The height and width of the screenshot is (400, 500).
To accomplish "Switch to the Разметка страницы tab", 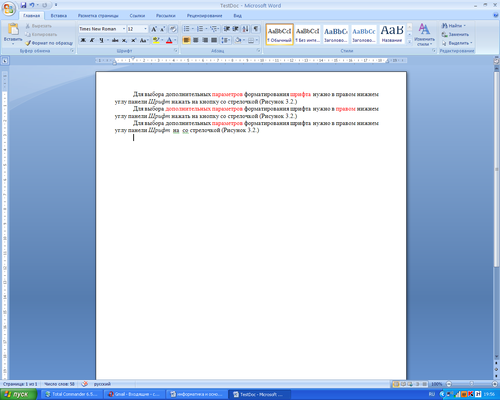I will (x=98, y=16).
